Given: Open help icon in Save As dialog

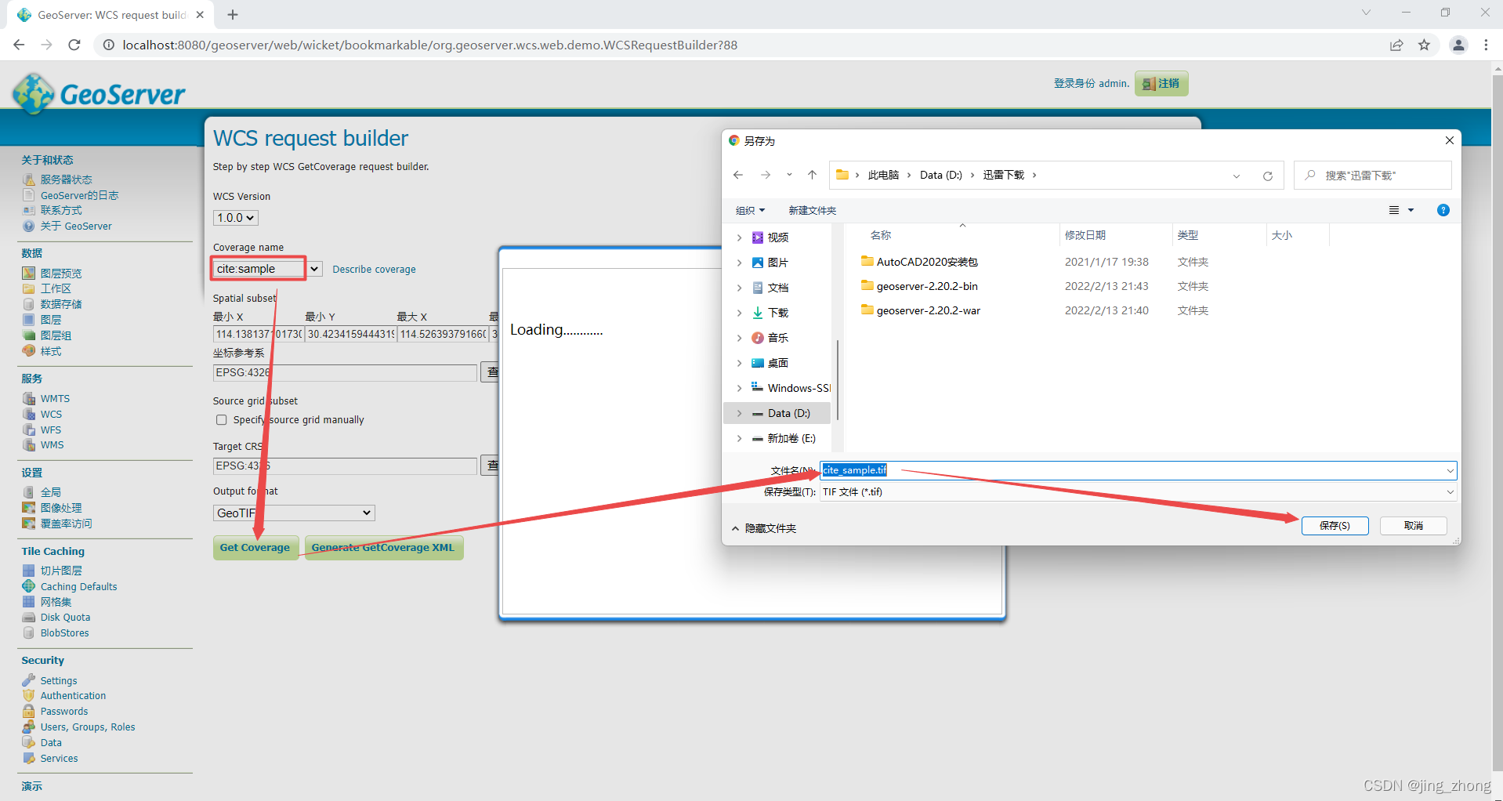Looking at the screenshot, I should coord(1443,210).
